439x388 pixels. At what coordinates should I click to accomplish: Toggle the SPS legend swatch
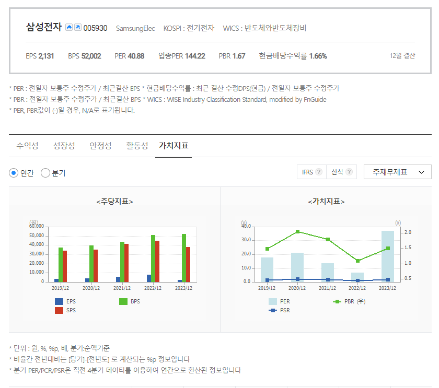click(59, 310)
